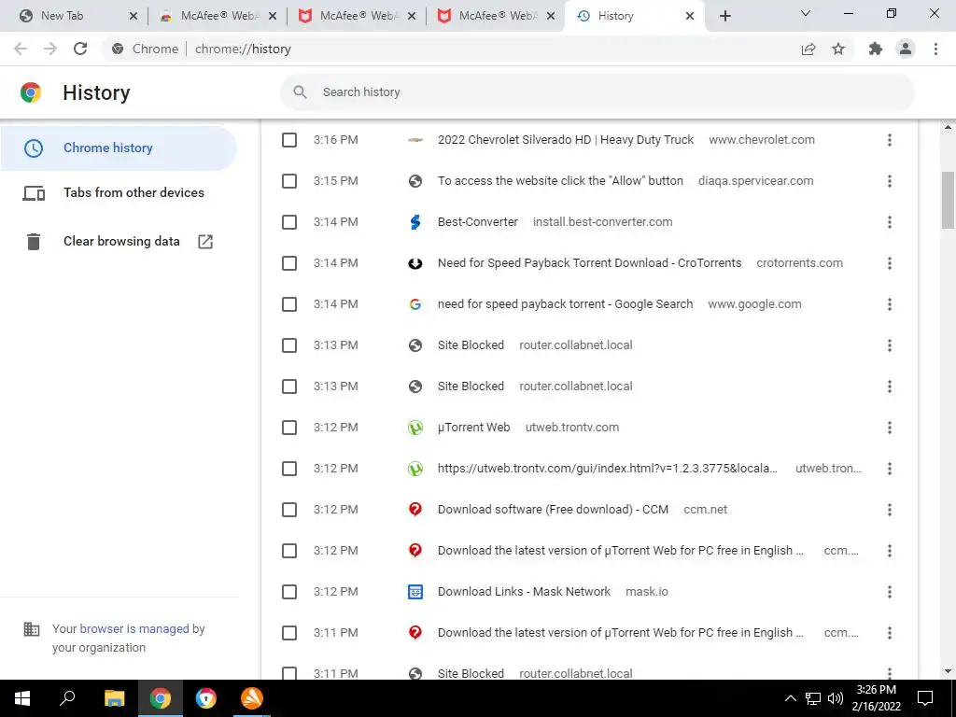Open a new tab with plus button

[724, 16]
